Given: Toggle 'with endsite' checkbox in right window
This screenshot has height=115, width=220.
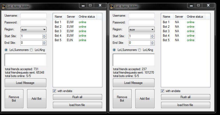Looking at the screenshot, I should 163,91.
